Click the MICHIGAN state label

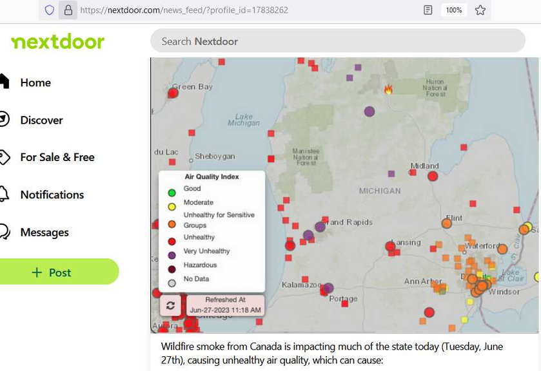(x=380, y=191)
